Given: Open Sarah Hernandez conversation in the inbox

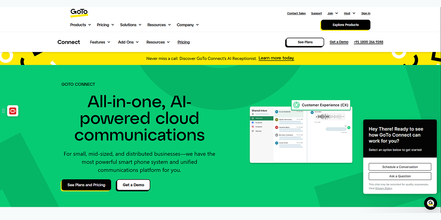Looking at the screenshot, I should coord(289,121).
